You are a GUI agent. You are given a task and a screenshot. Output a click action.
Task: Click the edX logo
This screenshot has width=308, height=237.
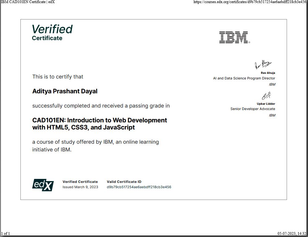click(43, 185)
